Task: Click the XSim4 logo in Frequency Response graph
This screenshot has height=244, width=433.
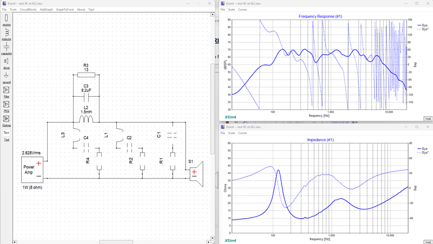Action: click(x=231, y=117)
